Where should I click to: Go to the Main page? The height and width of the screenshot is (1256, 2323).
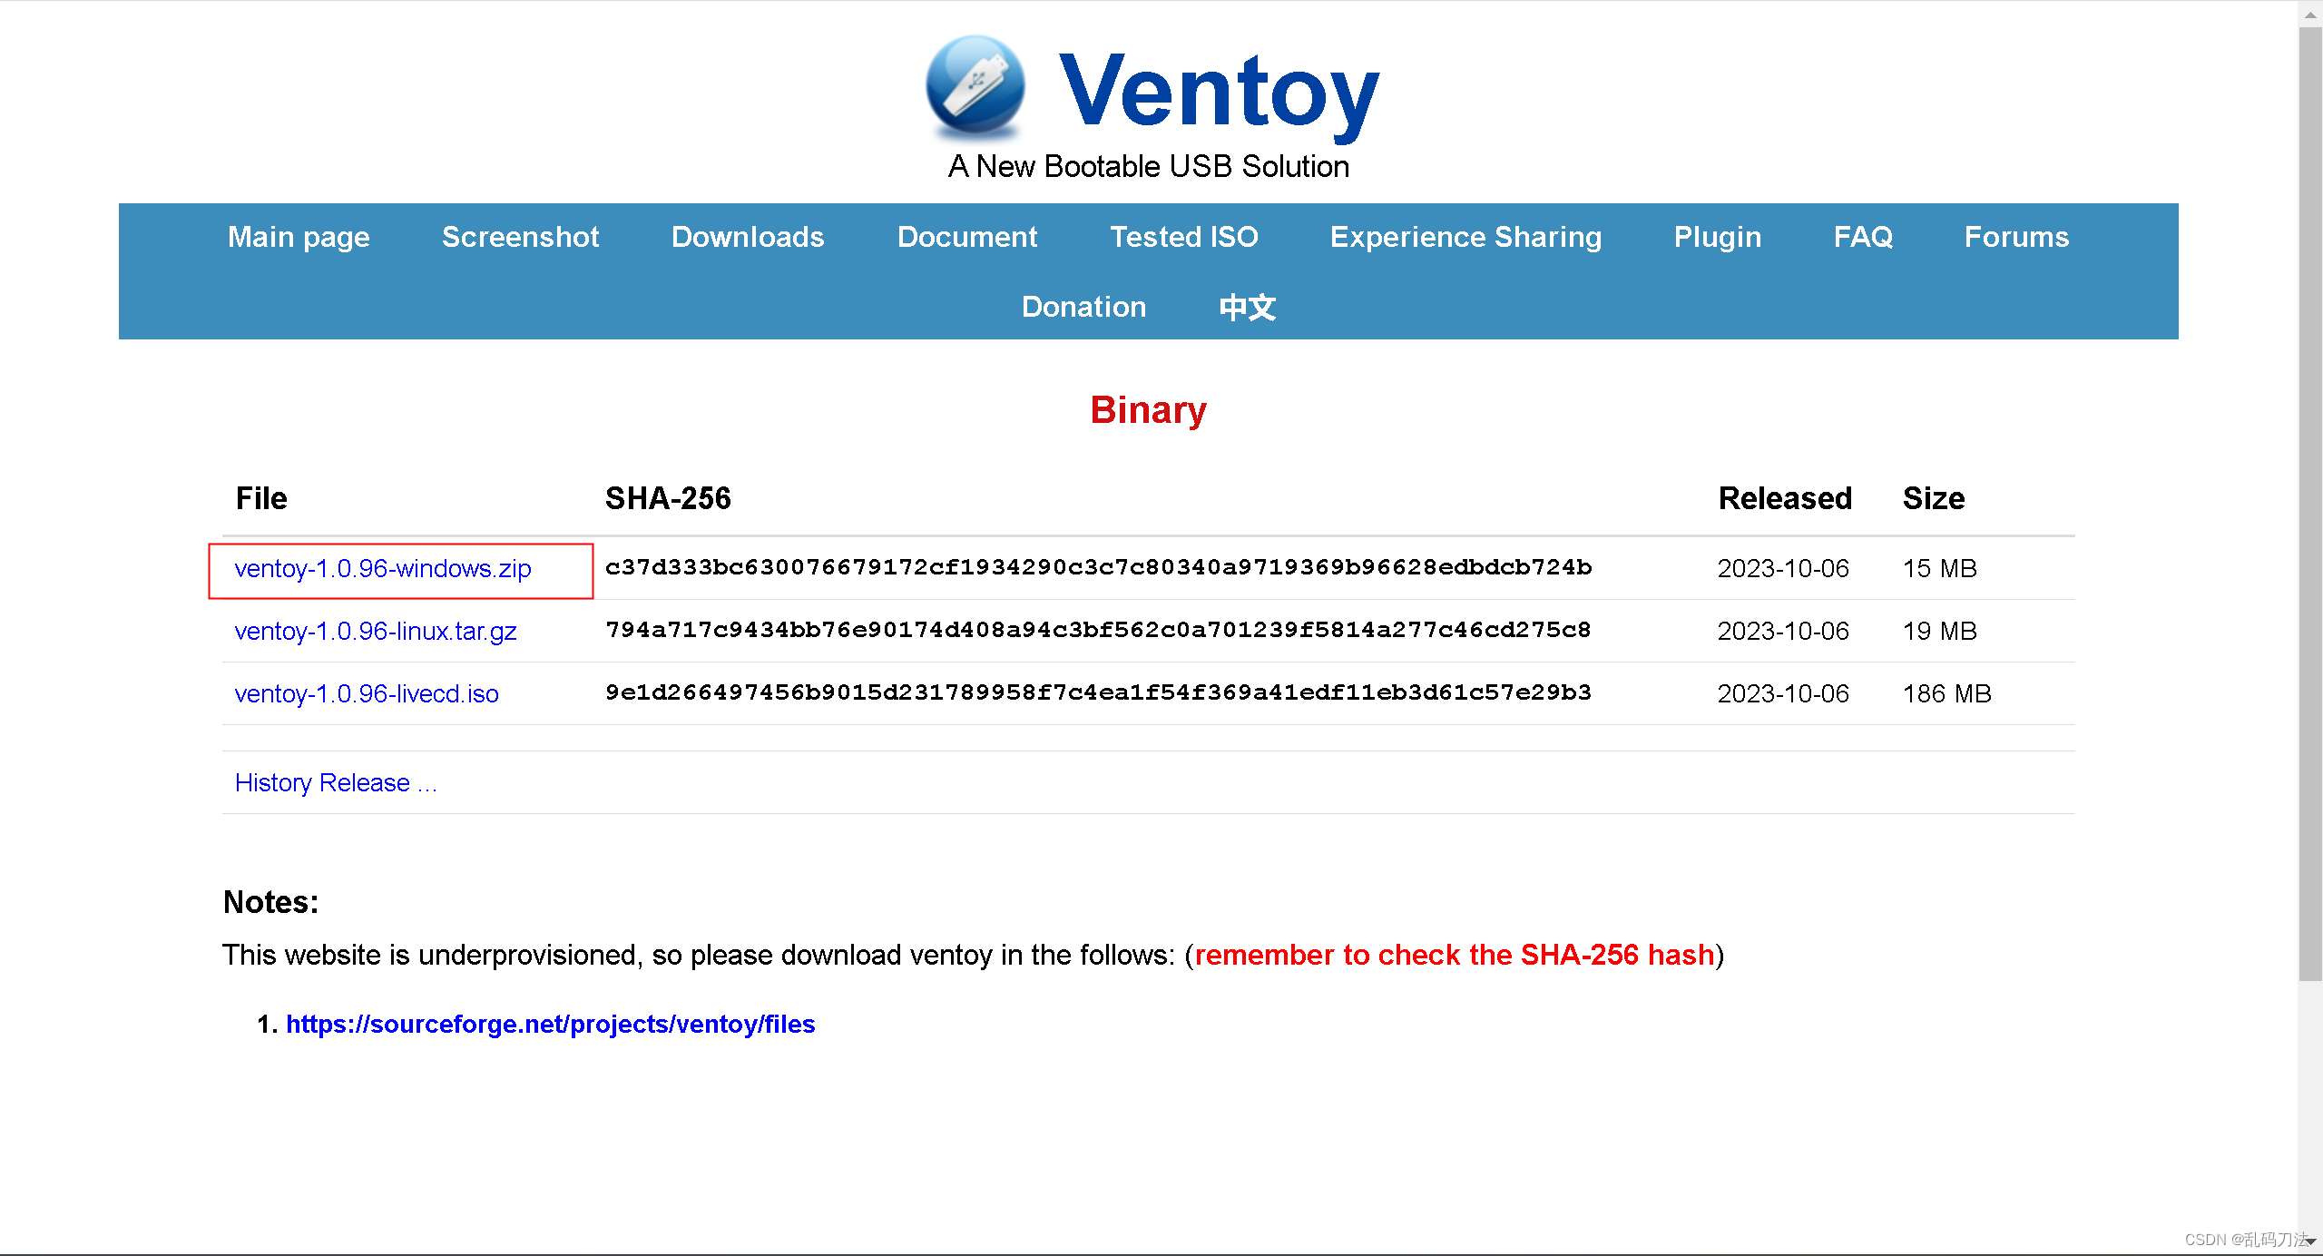[x=299, y=237]
